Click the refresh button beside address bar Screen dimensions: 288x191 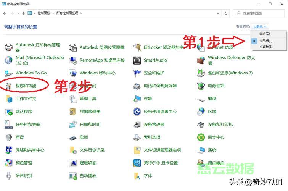(x=226, y=13)
